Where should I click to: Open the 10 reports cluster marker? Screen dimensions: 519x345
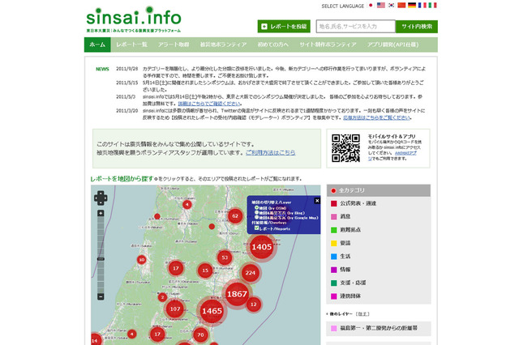pos(142,260)
